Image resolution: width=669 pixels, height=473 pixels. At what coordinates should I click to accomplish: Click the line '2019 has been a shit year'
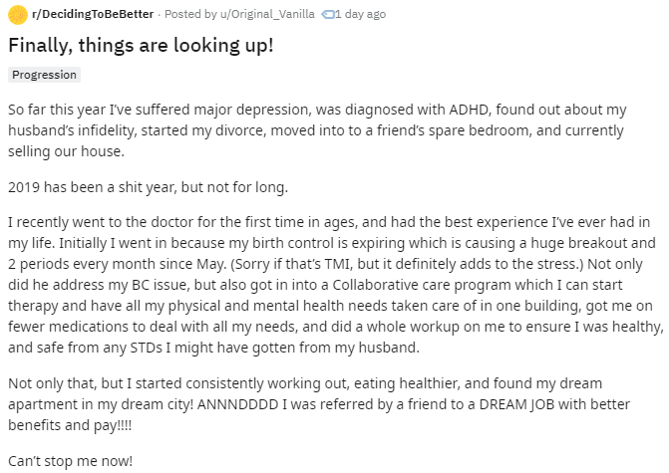click(x=148, y=187)
